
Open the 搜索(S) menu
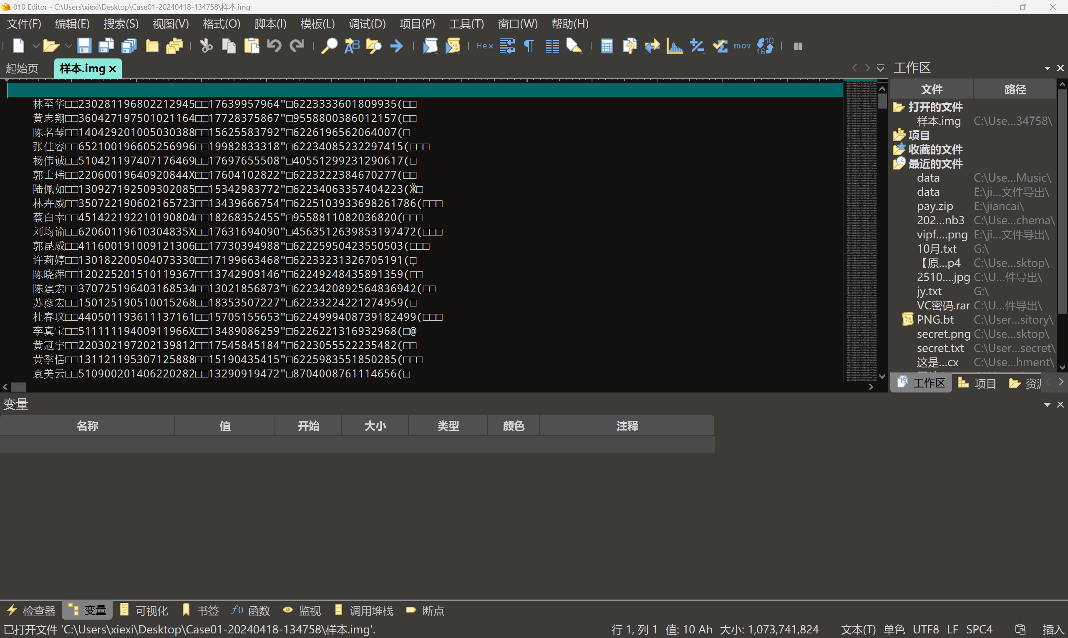click(121, 24)
